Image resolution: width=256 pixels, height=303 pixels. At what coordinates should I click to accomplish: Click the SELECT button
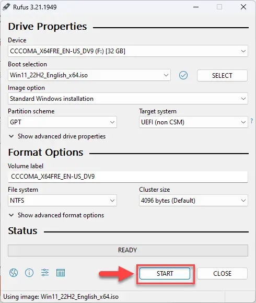point(222,75)
